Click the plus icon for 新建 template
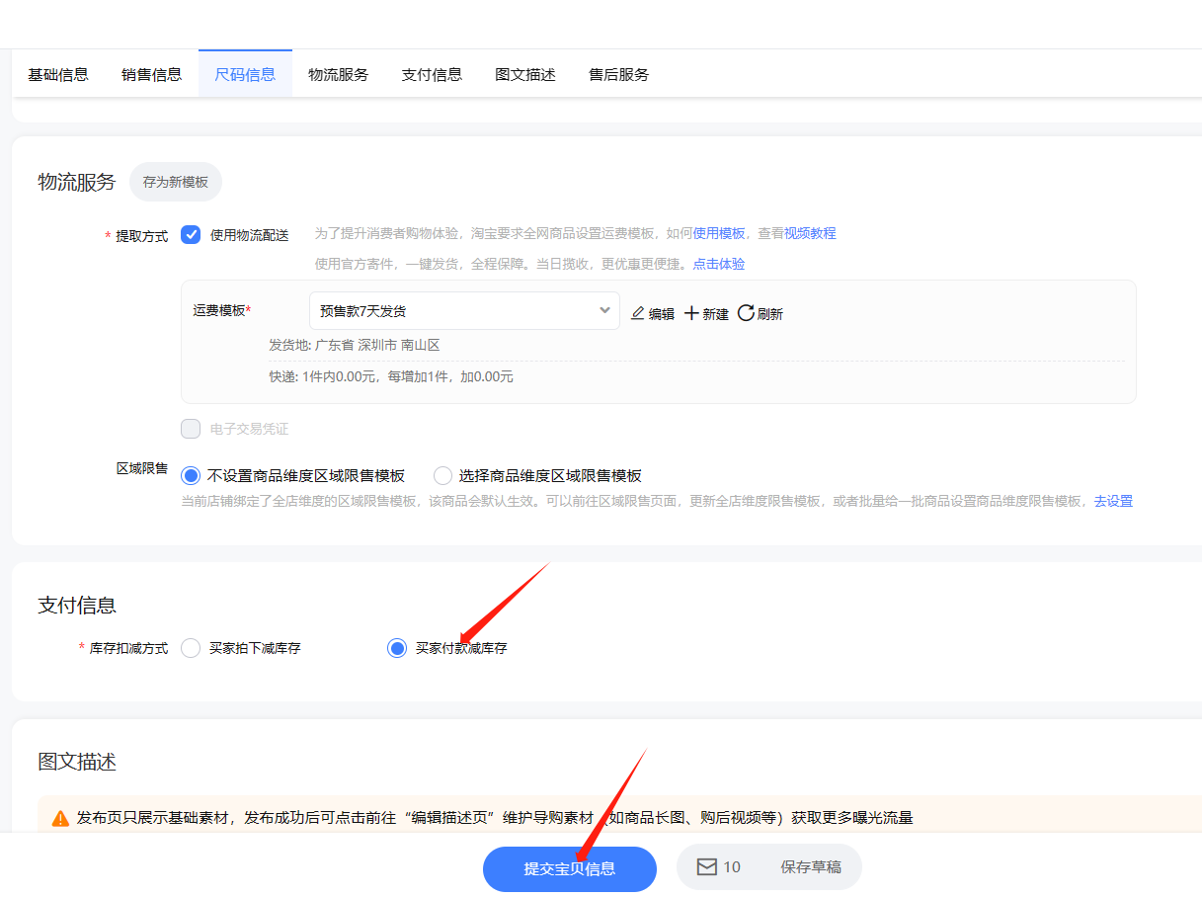The image size is (1202, 897). [691, 313]
